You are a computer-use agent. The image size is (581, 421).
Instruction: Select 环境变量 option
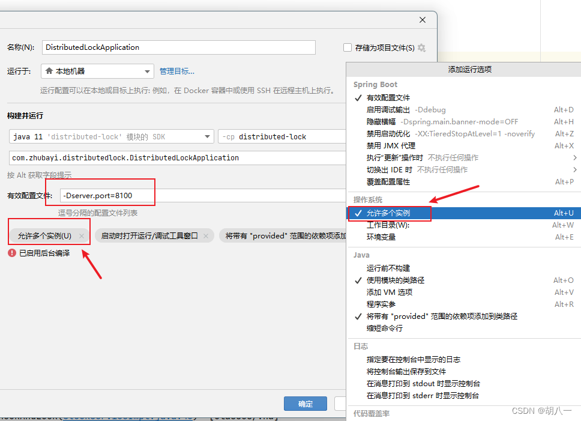pos(464,237)
